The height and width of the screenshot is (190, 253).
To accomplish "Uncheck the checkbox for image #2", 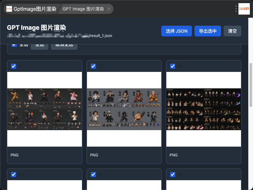I will point(93,66).
